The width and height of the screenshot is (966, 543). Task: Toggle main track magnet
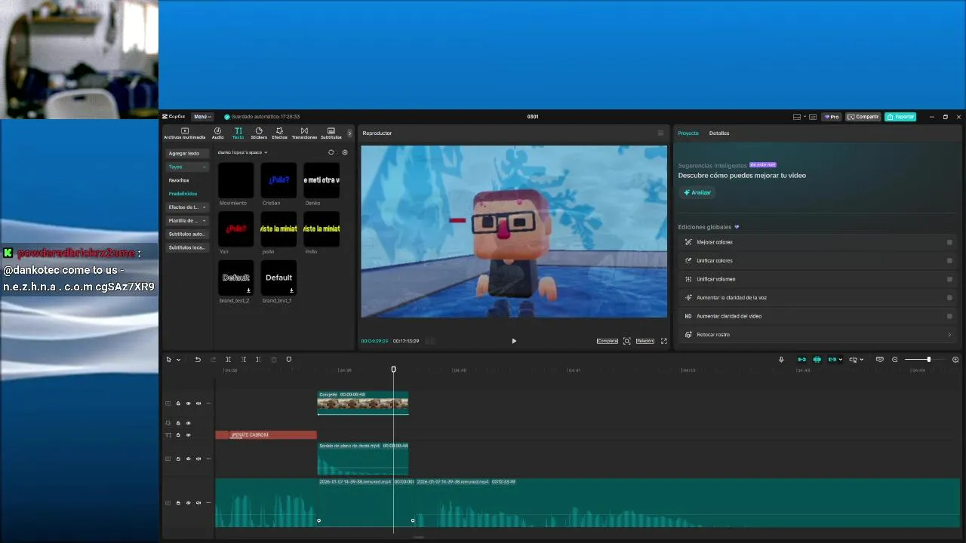(x=801, y=360)
